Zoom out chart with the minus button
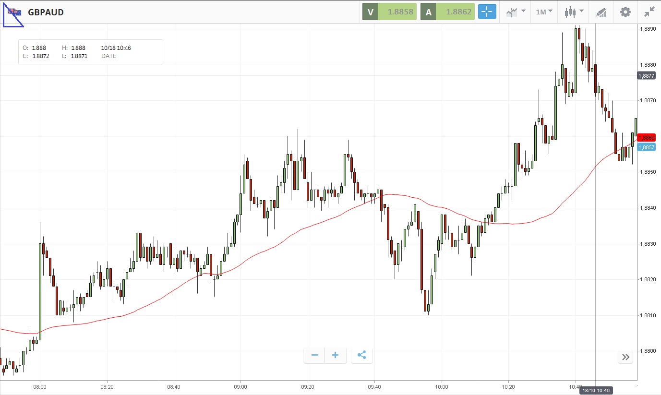 [314, 355]
